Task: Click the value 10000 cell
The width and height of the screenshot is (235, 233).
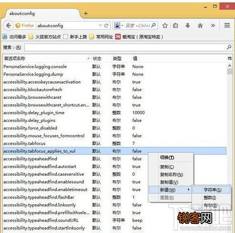Action: tap(138, 113)
